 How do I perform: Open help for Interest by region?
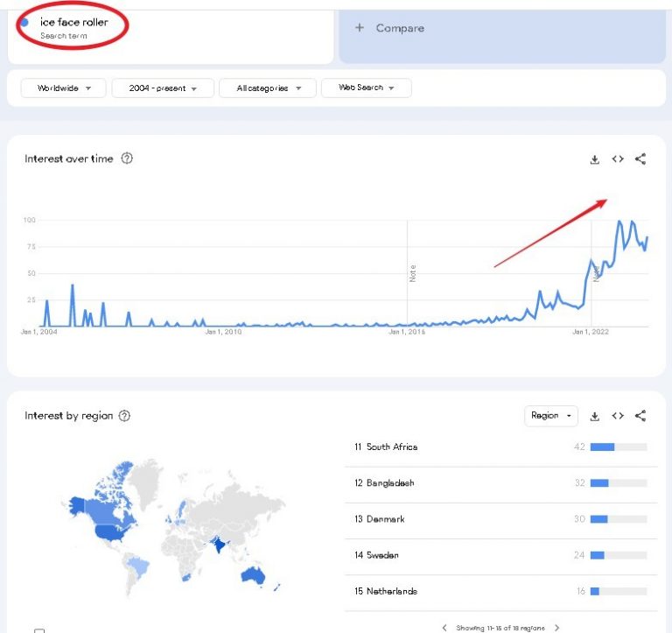tap(124, 416)
